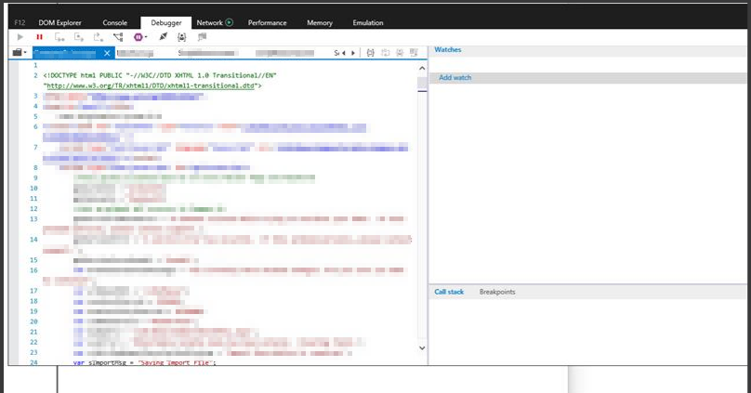Click the purple exception behavior icon
This screenshot has height=393, width=751.
coord(138,37)
